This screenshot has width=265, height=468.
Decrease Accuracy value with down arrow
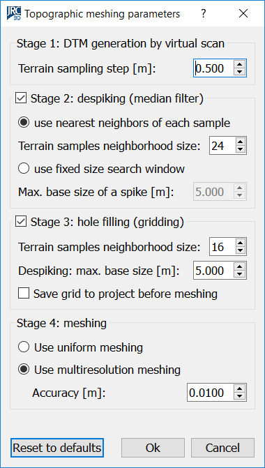[240, 396]
